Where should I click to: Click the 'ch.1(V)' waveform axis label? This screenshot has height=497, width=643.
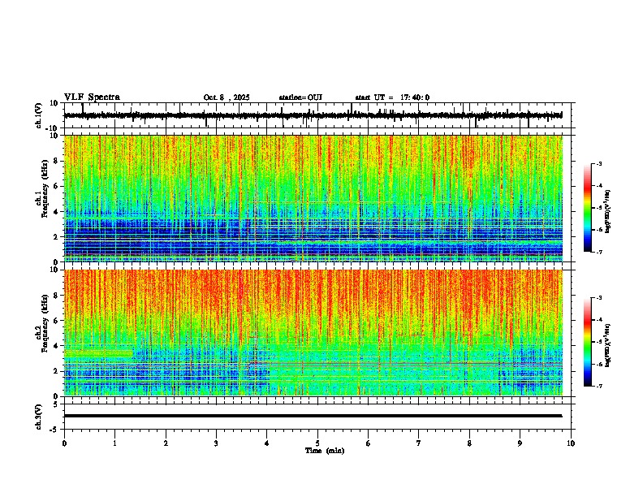pos(39,115)
